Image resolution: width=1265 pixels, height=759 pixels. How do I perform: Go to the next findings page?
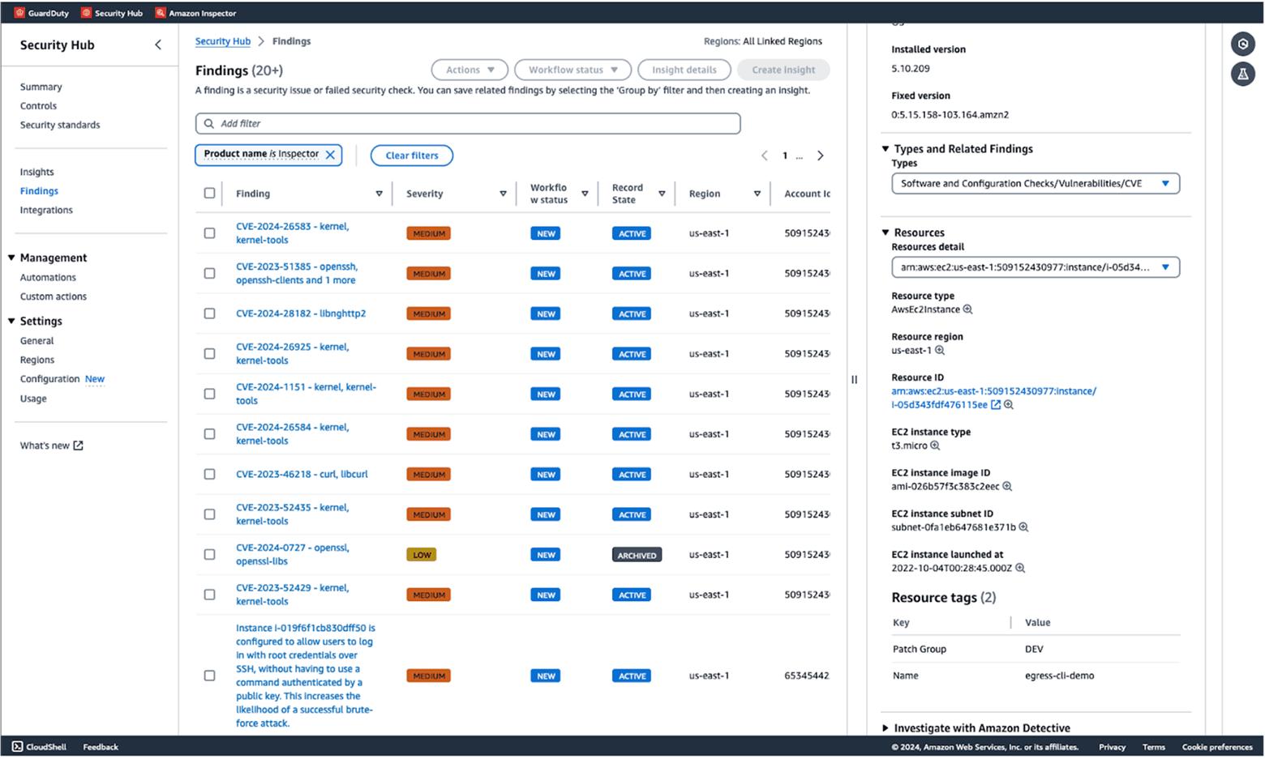821,156
